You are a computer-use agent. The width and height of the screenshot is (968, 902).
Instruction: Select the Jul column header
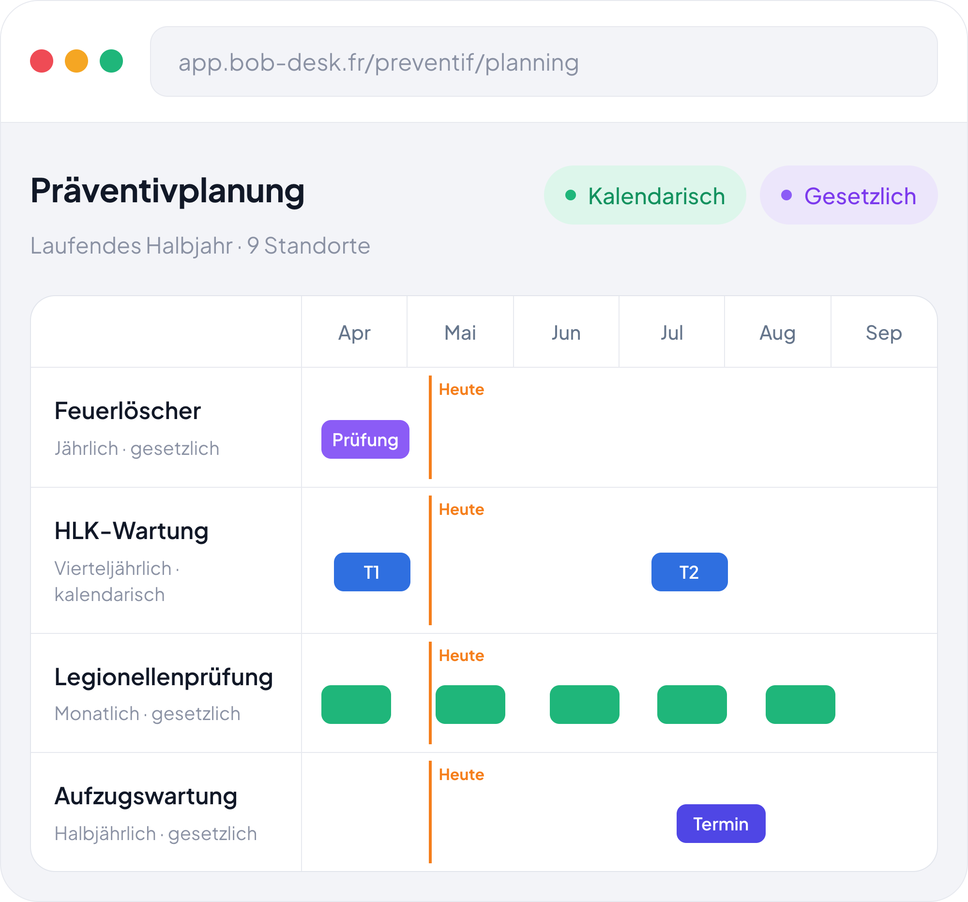click(x=671, y=332)
